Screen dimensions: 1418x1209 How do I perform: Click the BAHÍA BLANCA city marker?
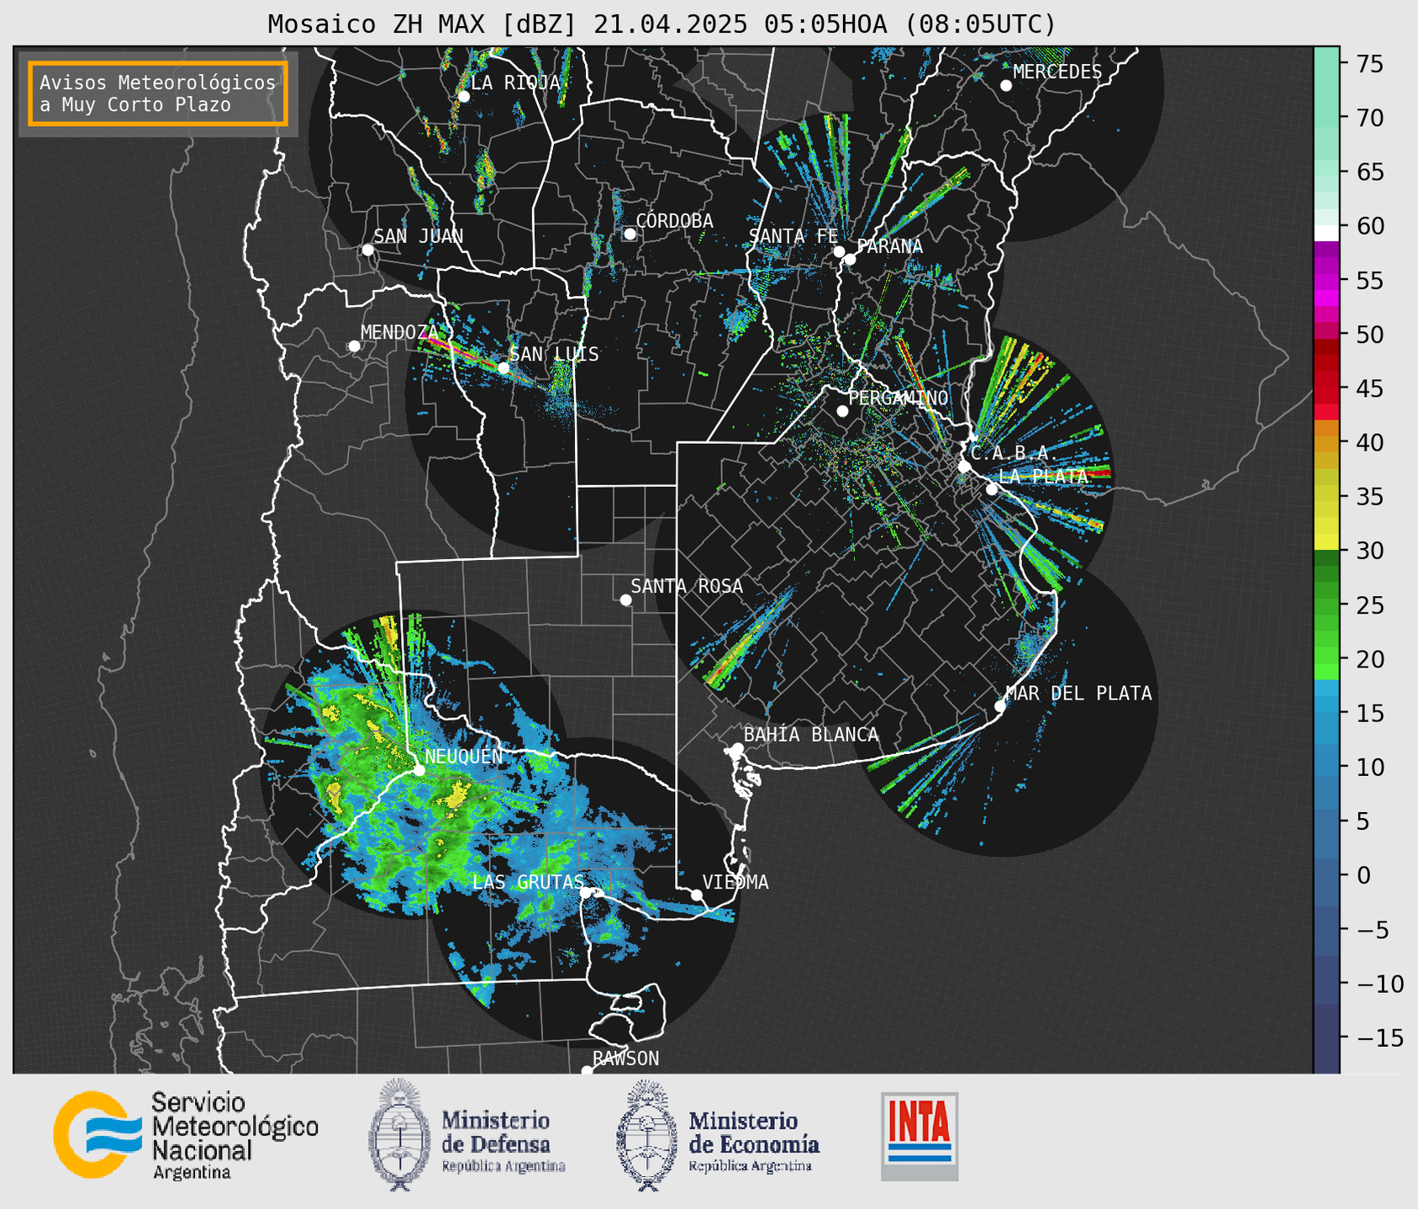click(737, 748)
